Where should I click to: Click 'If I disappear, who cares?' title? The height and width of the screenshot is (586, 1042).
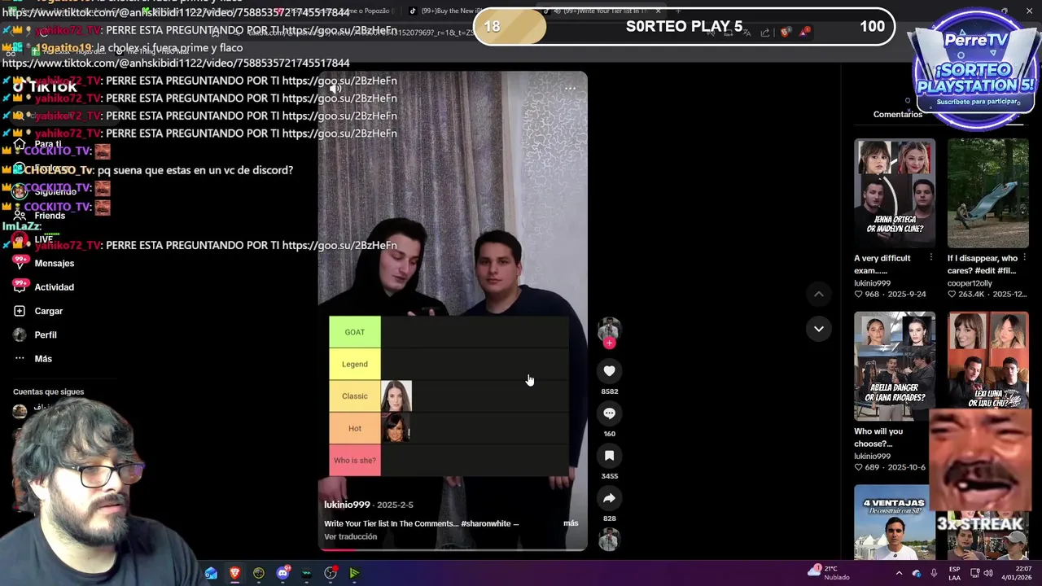pyautogui.click(x=983, y=264)
